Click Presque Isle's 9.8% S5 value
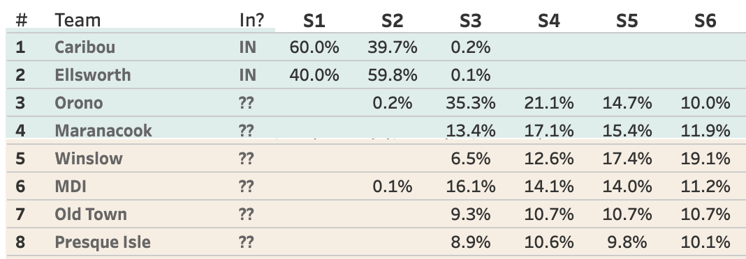 click(x=627, y=242)
